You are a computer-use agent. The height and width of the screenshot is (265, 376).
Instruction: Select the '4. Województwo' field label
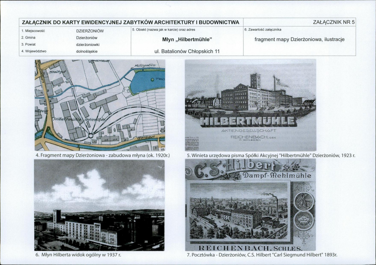(x=34, y=51)
